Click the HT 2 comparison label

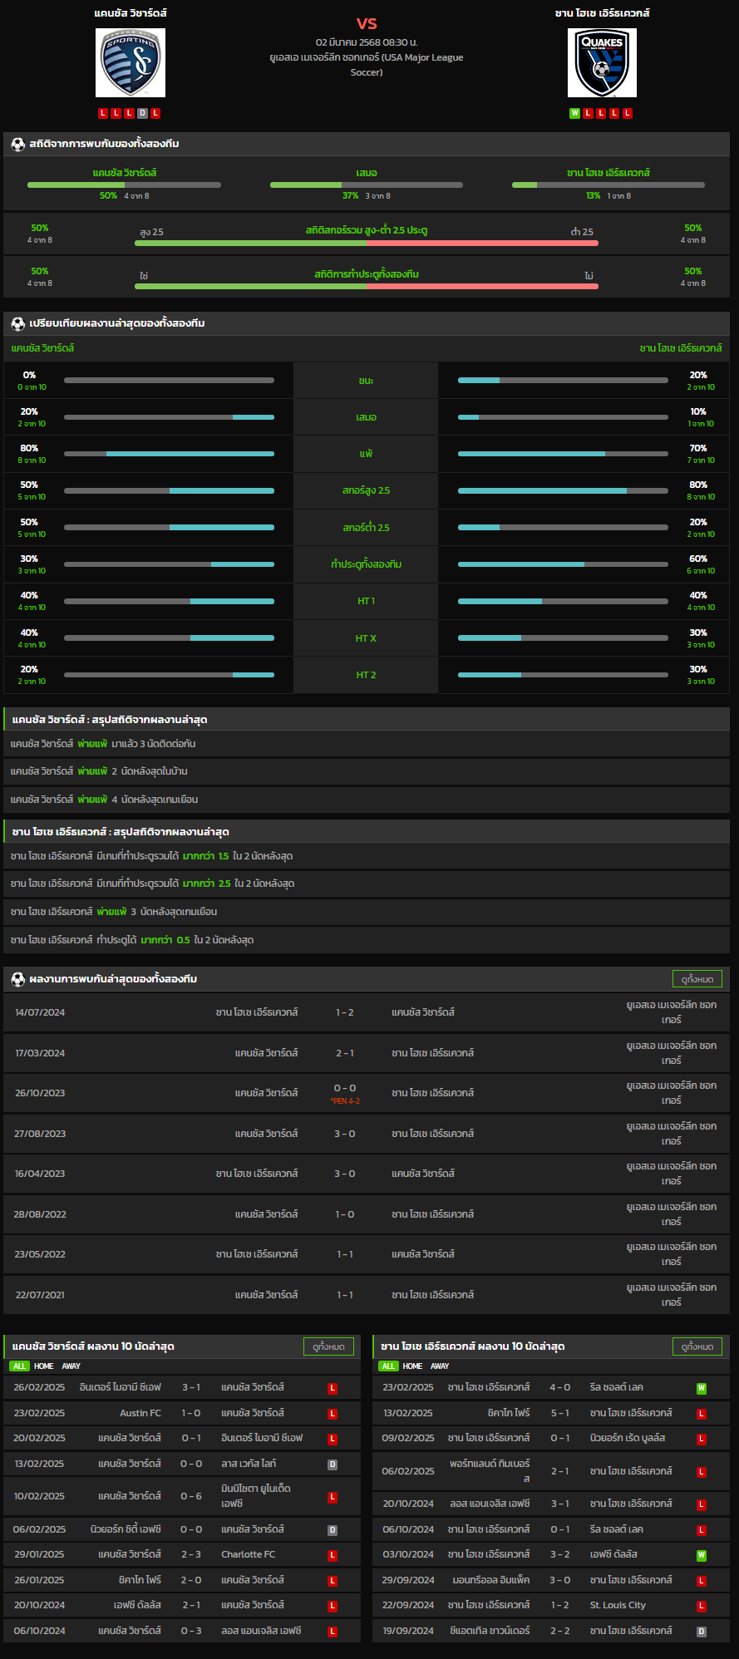pyautogui.click(x=367, y=675)
